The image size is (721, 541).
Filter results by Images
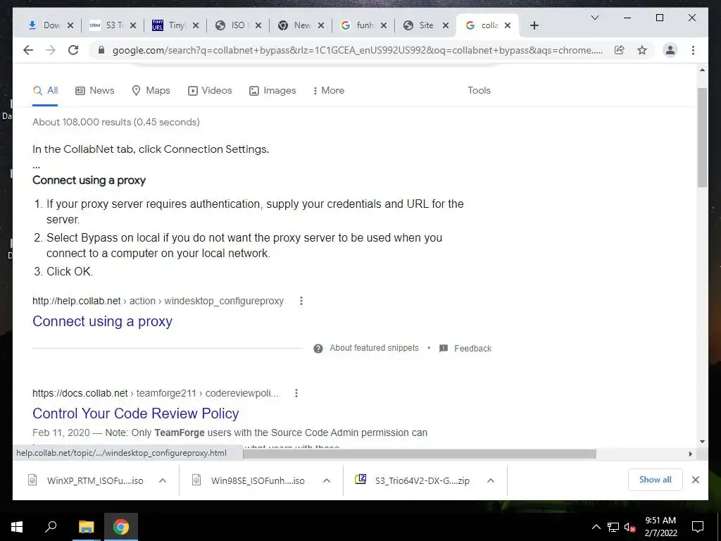(272, 91)
